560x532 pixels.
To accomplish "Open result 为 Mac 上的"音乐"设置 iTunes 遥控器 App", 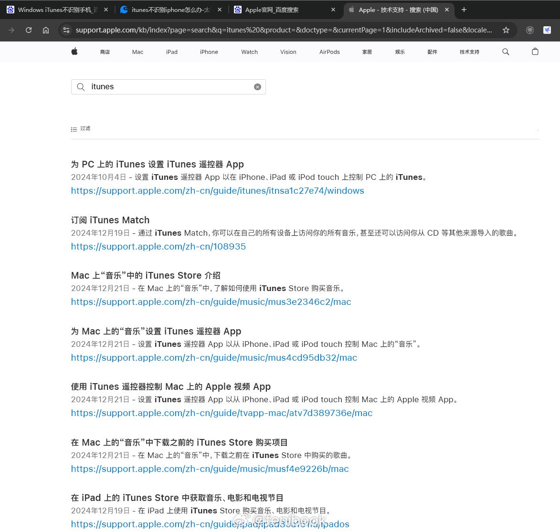I will click(156, 331).
